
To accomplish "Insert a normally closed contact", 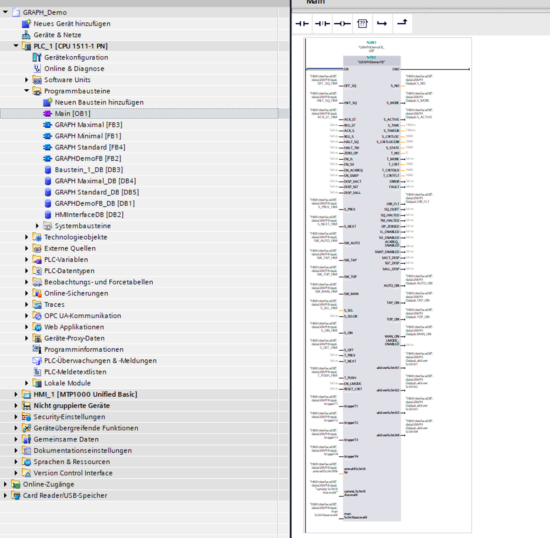I will 322,24.
